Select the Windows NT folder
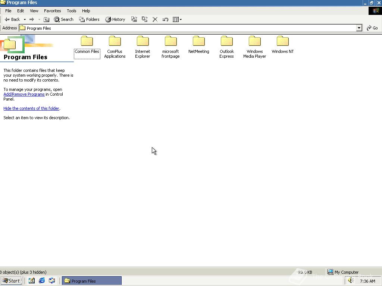Viewport: 382px width, 286px height. 283,45
